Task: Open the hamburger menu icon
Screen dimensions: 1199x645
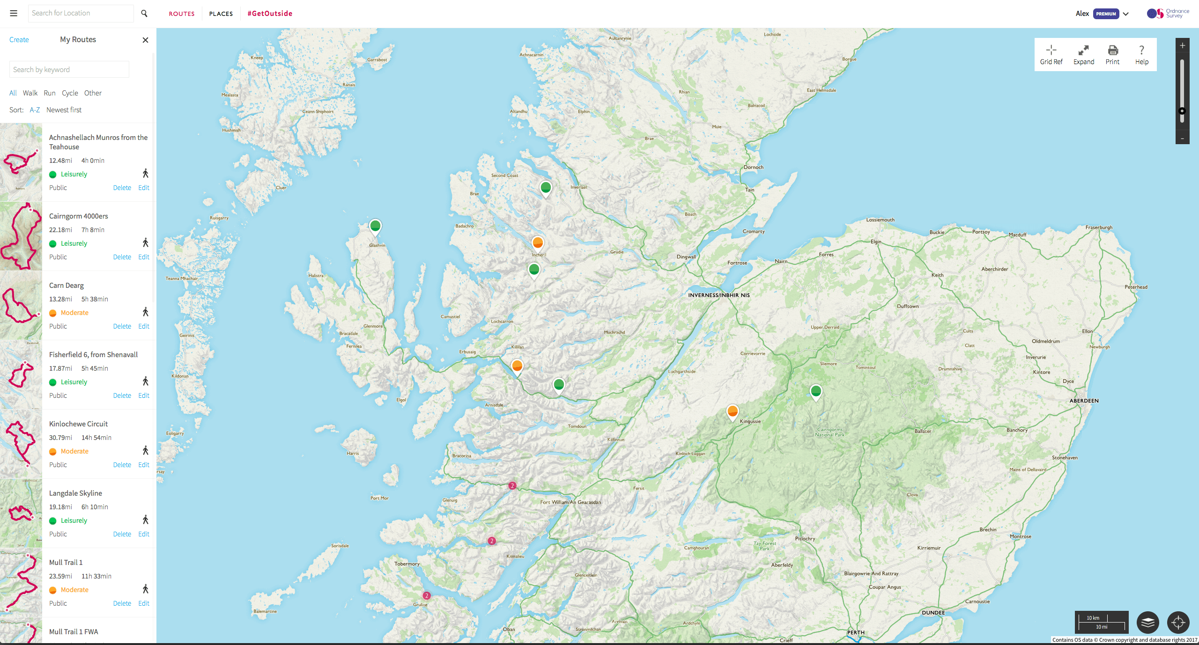Action: [x=14, y=13]
